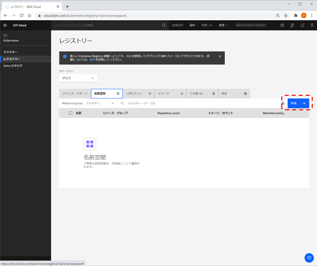The width and height of the screenshot is (317, 266).
Task: Click the browser forward arrow
Action: (13, 15)
